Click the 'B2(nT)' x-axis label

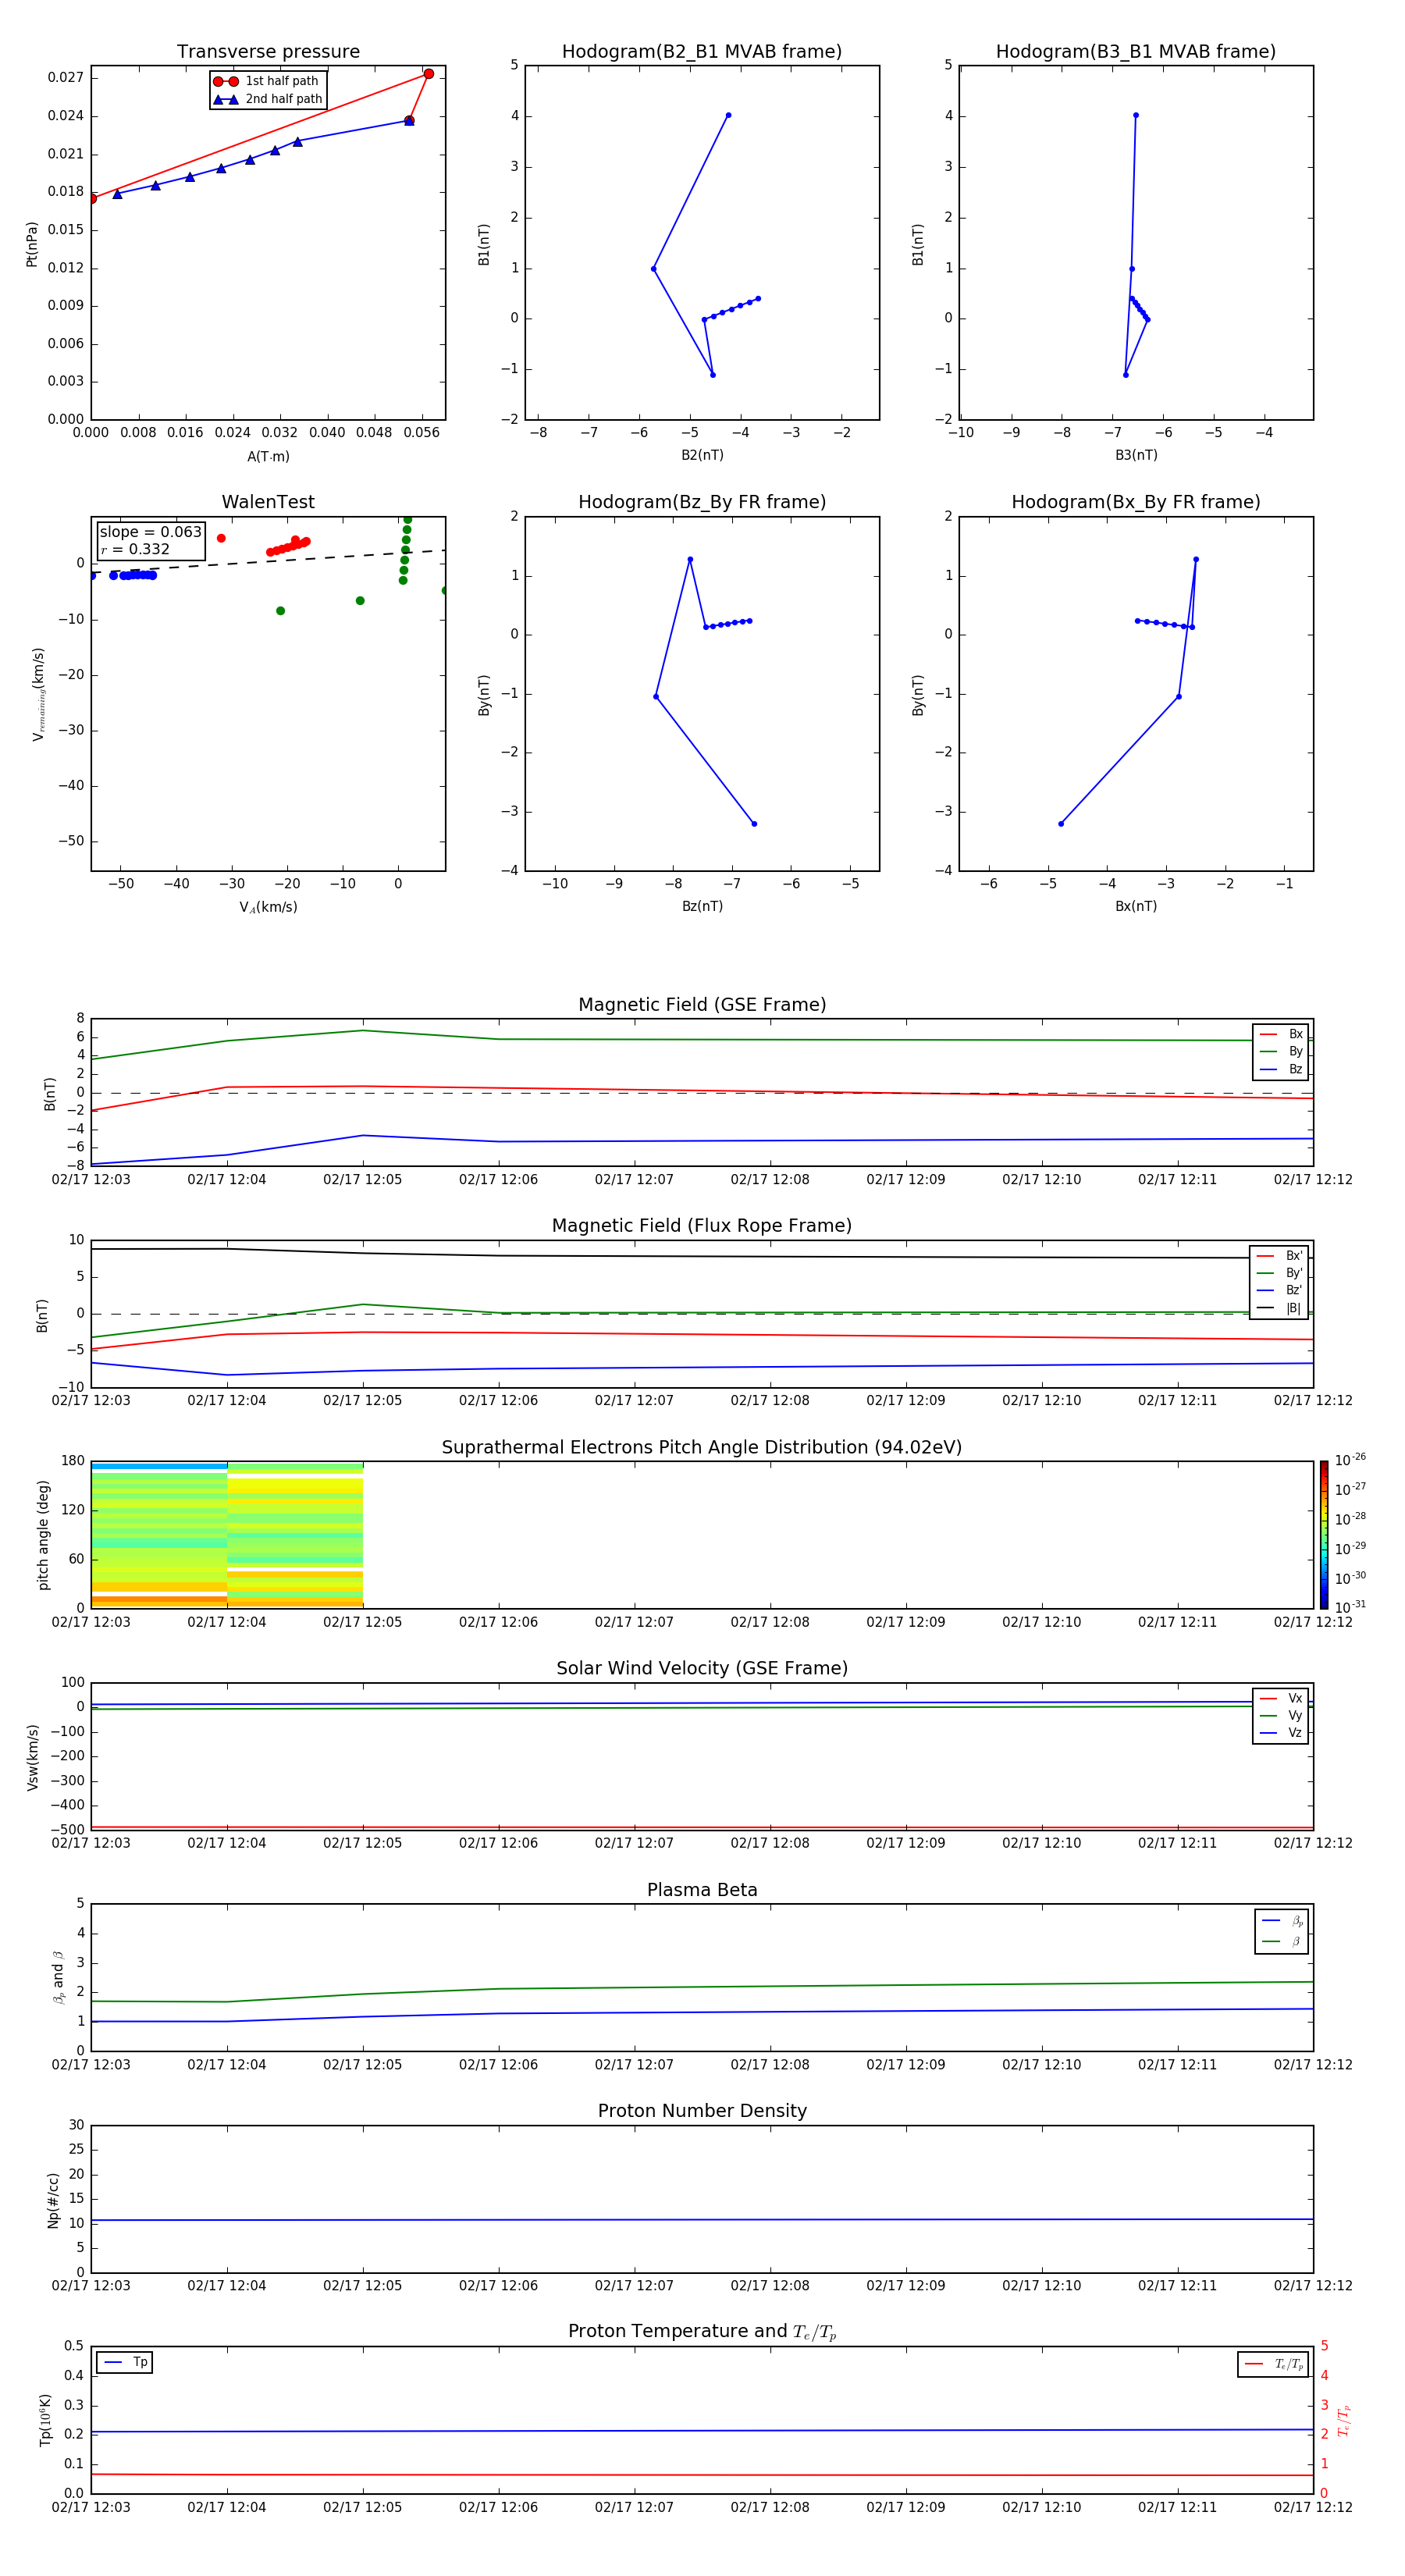point(702,455)
